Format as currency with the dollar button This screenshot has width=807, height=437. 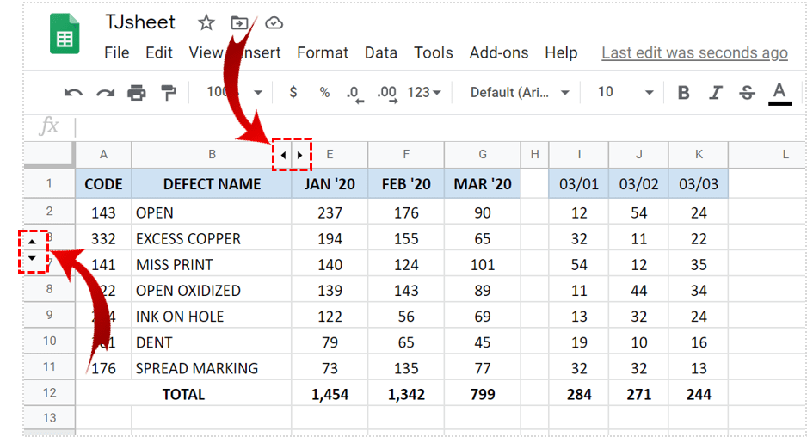click(293, 93)
